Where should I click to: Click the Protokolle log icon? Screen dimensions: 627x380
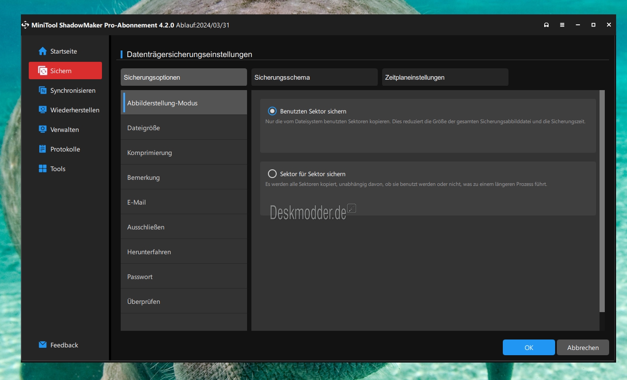(x=42, y=149)
